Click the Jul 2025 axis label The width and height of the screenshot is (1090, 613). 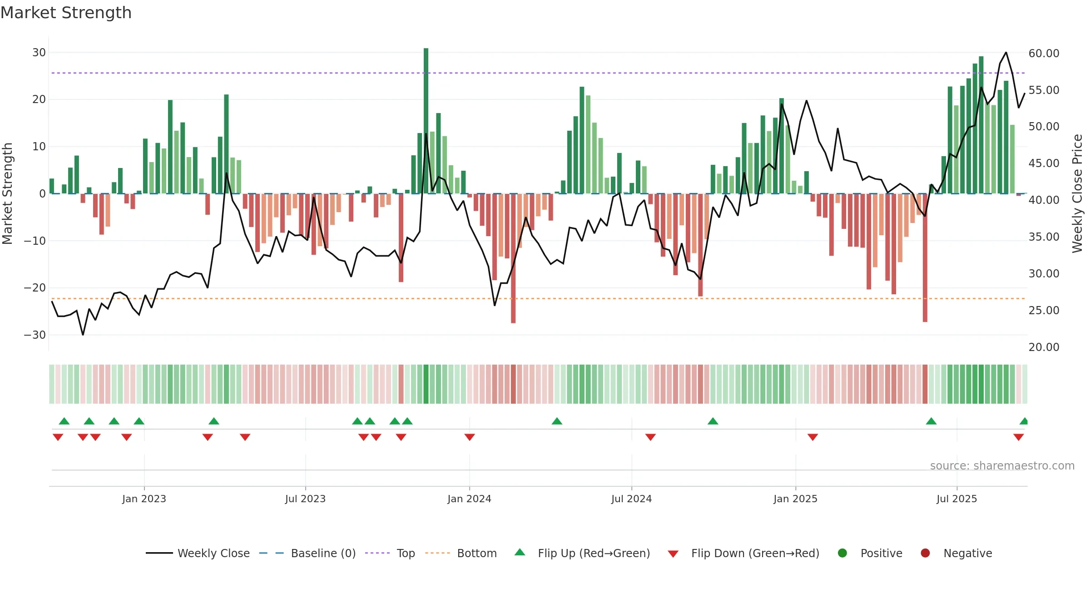pos(957,499)
